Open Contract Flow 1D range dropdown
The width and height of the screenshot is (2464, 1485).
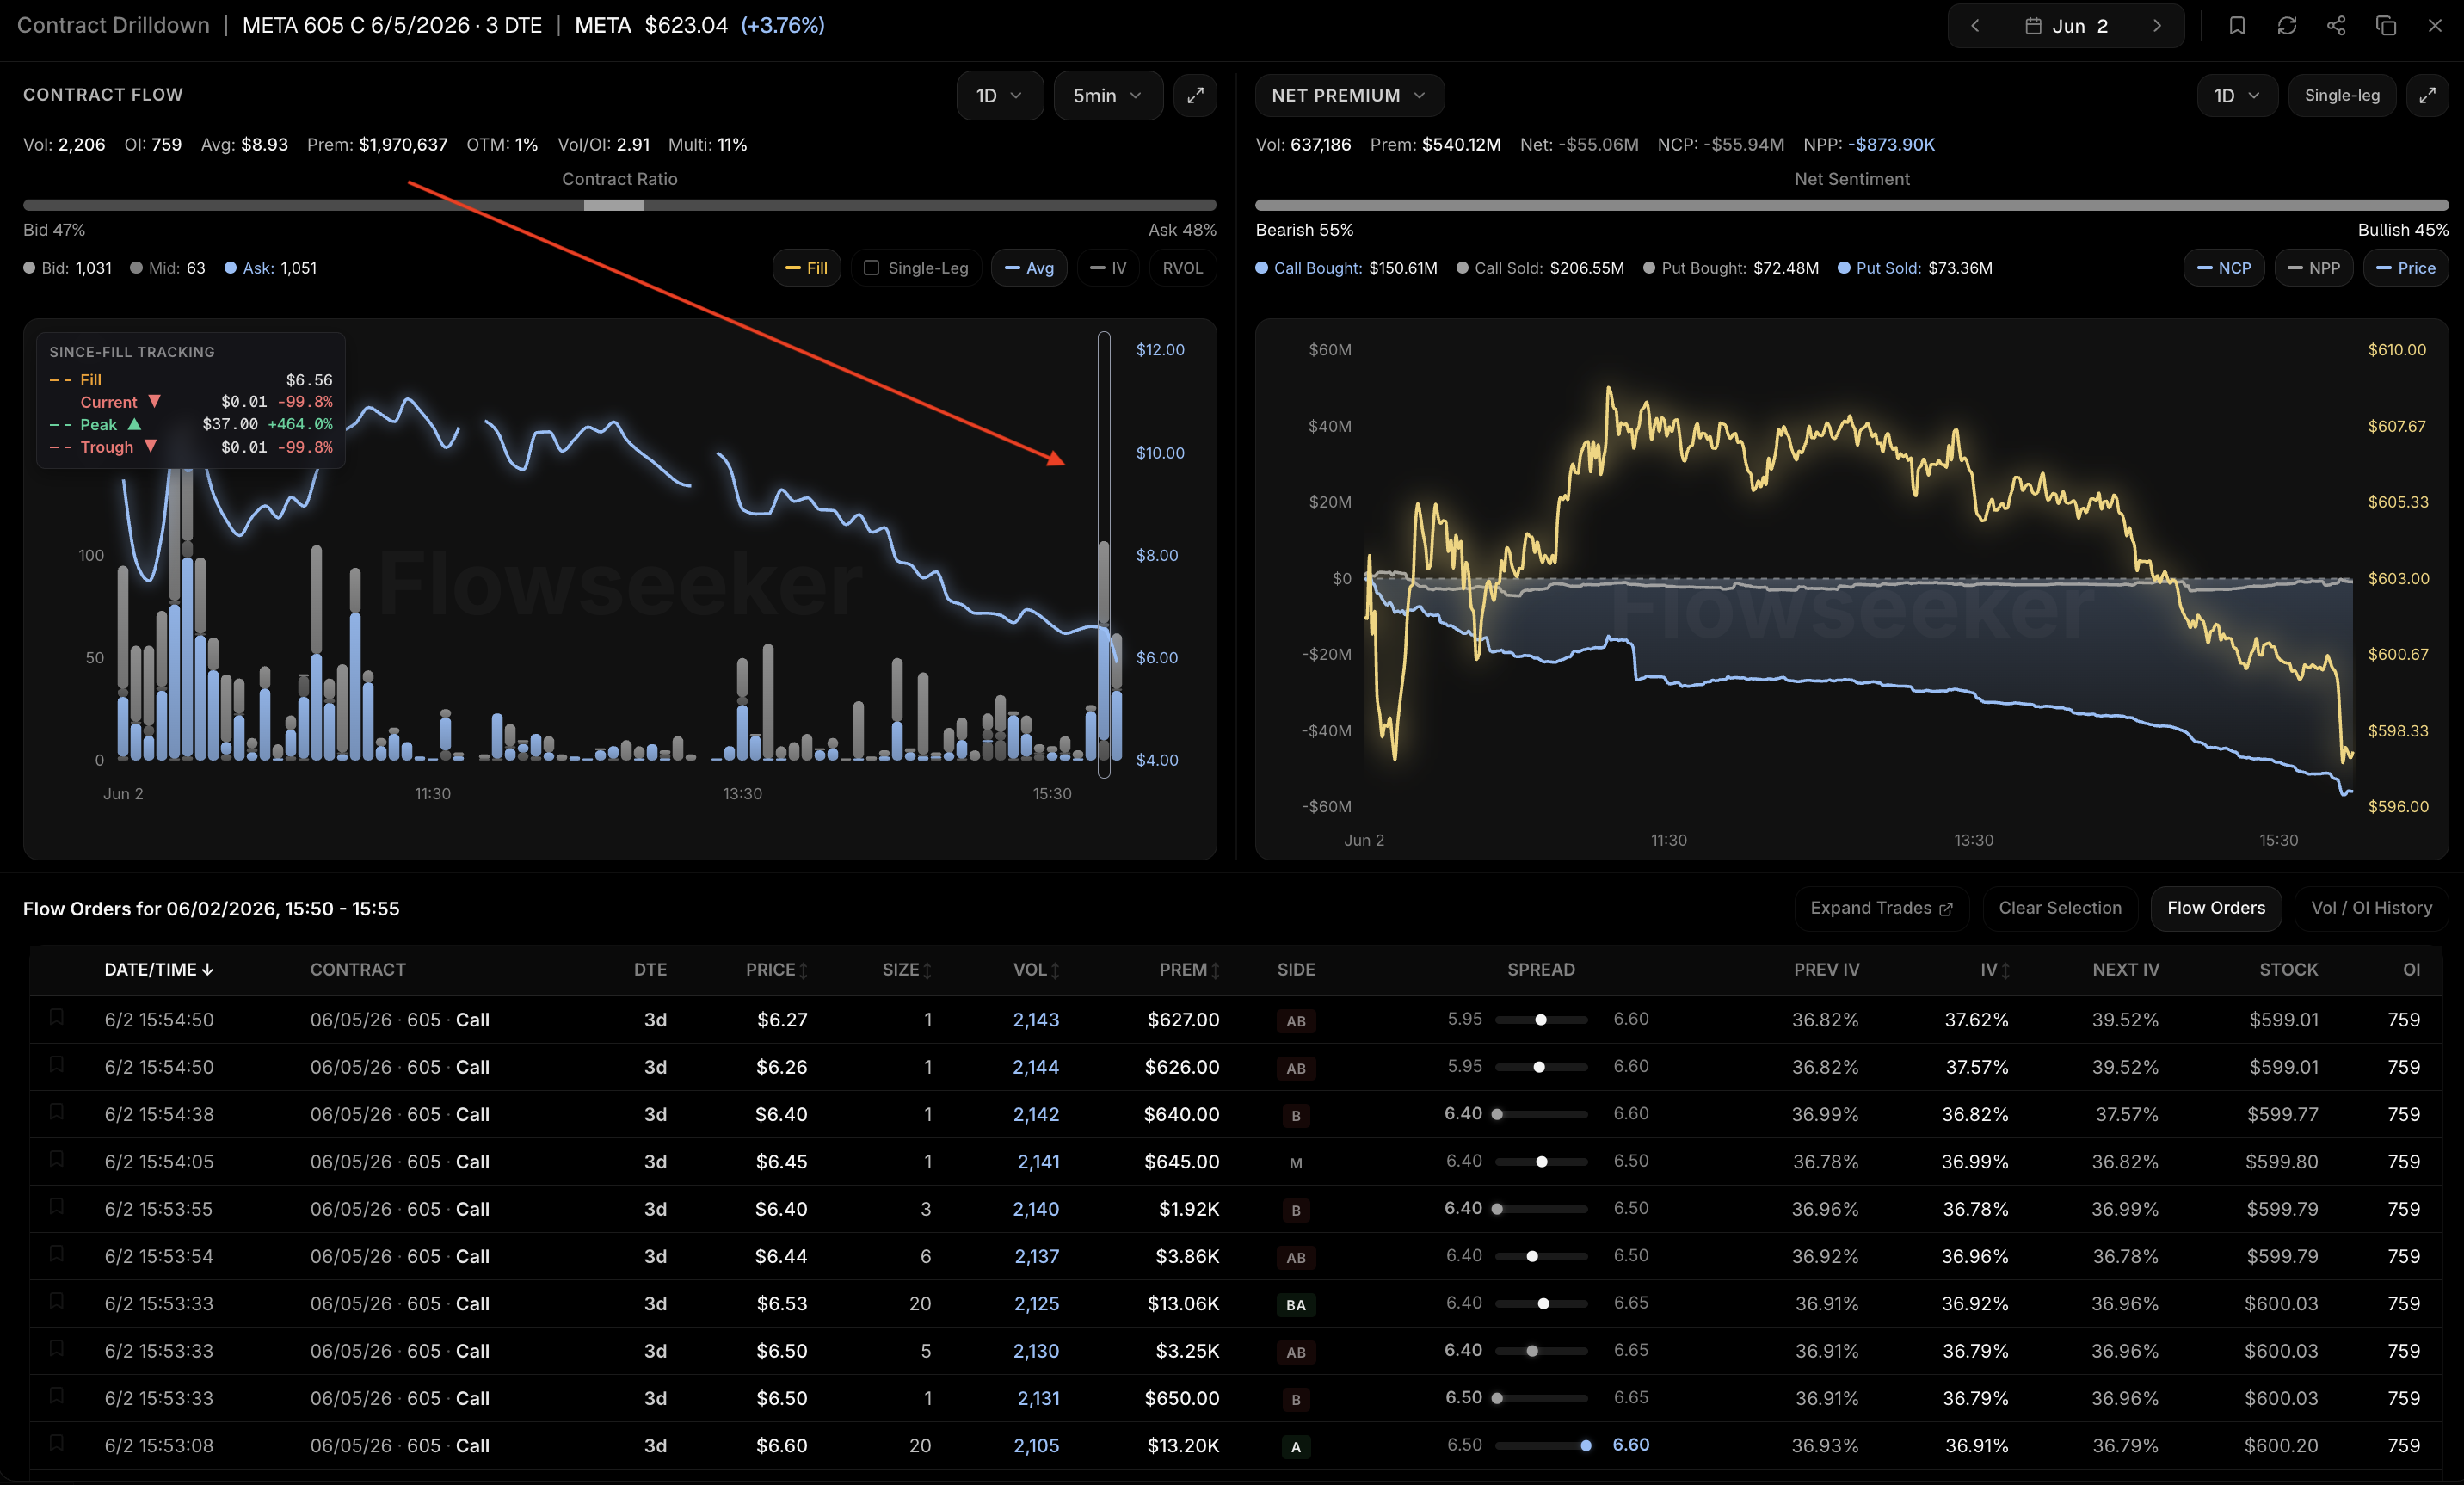tap(999, 96)
